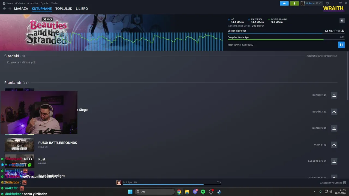Open Chrome from taskbar
Viewport: 349px width, 196px height.
tap(179, 192)
